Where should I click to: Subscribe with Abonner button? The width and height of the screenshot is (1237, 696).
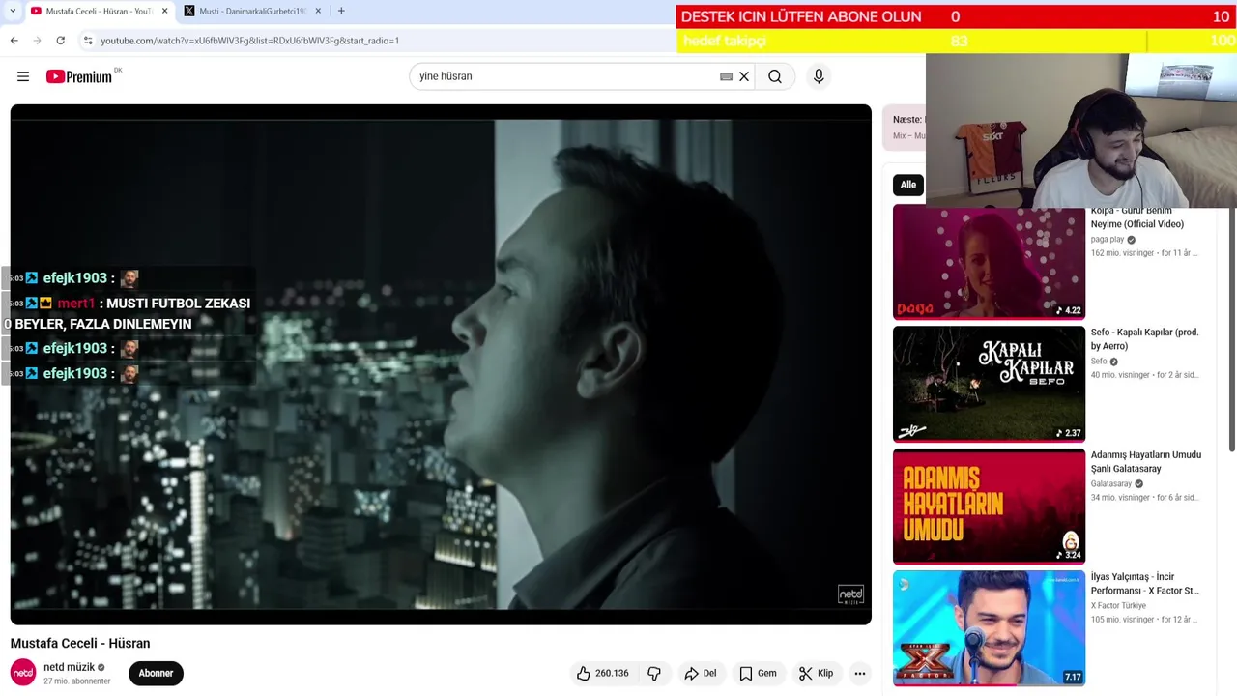[x=156, y=673]
